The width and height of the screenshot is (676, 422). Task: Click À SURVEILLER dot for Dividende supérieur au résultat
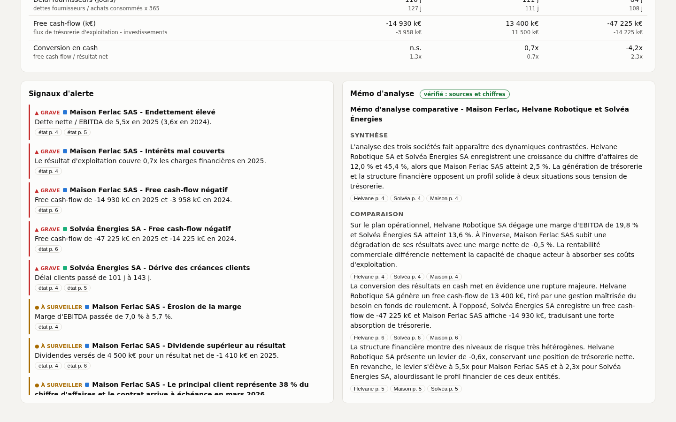pos(37,346)
